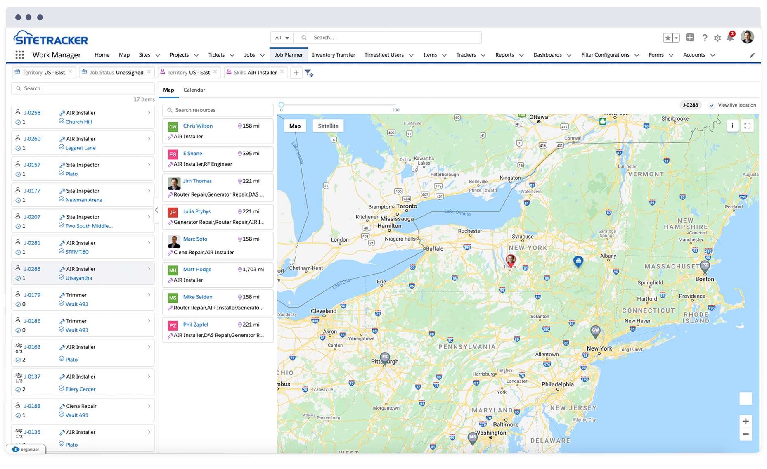Screen dimensions: 767x469
Task: Click Matt Hodge's MH avatar badge
Action: [173, 270]
